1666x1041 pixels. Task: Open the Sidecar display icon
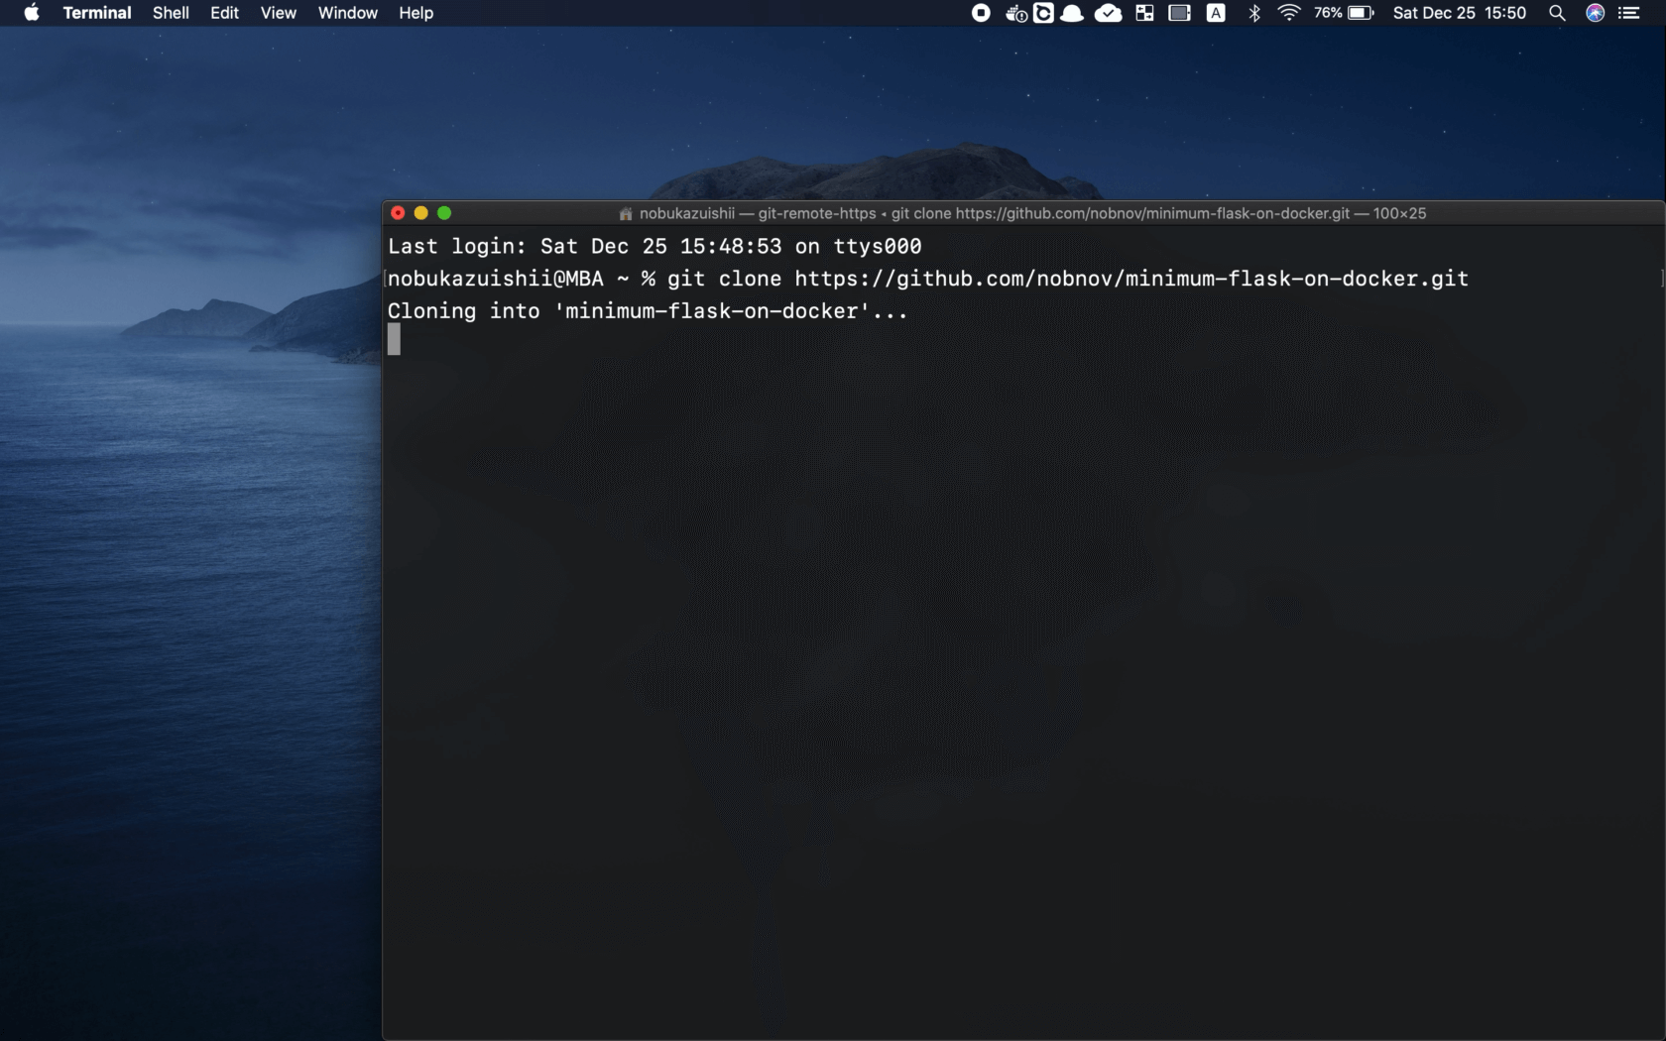[1179, 13]
